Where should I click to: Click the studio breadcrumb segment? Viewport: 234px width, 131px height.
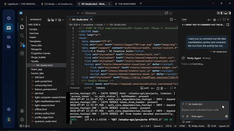tap(99, 25)
